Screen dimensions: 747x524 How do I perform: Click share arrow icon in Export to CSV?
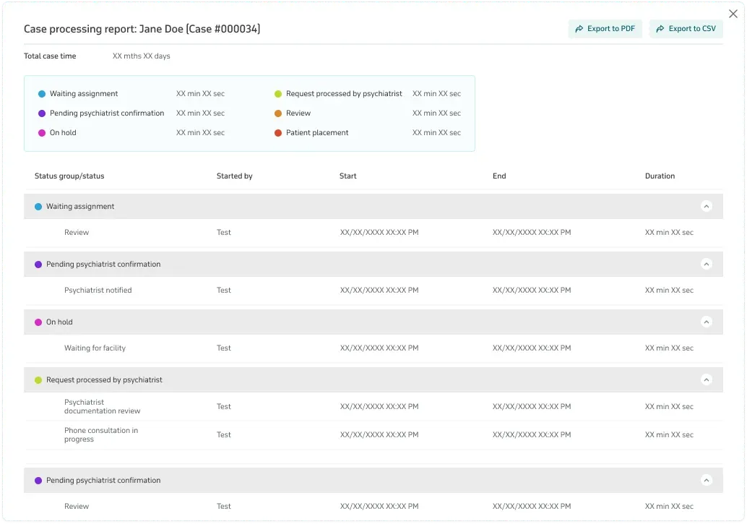click(660, 29)
